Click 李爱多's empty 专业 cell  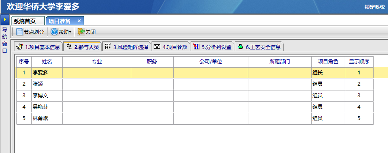point(97,73)
